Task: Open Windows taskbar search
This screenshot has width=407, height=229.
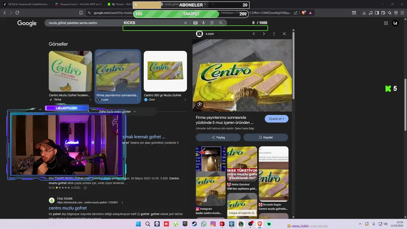Action: 148,224
